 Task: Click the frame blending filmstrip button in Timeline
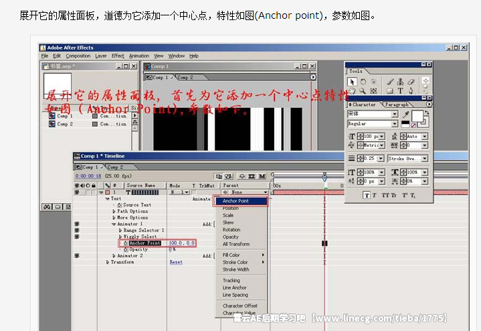point(252,176)
